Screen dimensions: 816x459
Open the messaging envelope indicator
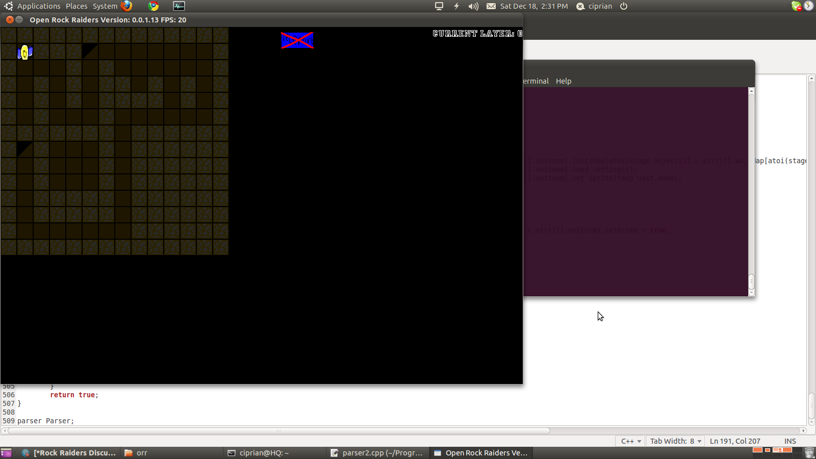(x=491, y=6)
